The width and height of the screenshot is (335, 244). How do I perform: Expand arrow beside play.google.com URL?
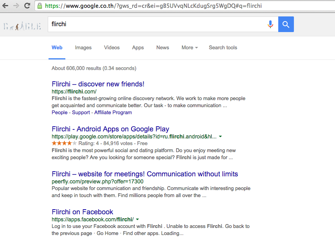tap(220, 136)
